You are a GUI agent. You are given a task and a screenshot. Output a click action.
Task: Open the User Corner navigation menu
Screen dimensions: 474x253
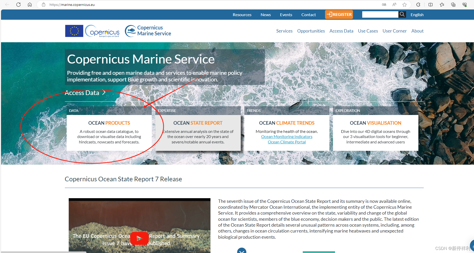coord(395,31)
